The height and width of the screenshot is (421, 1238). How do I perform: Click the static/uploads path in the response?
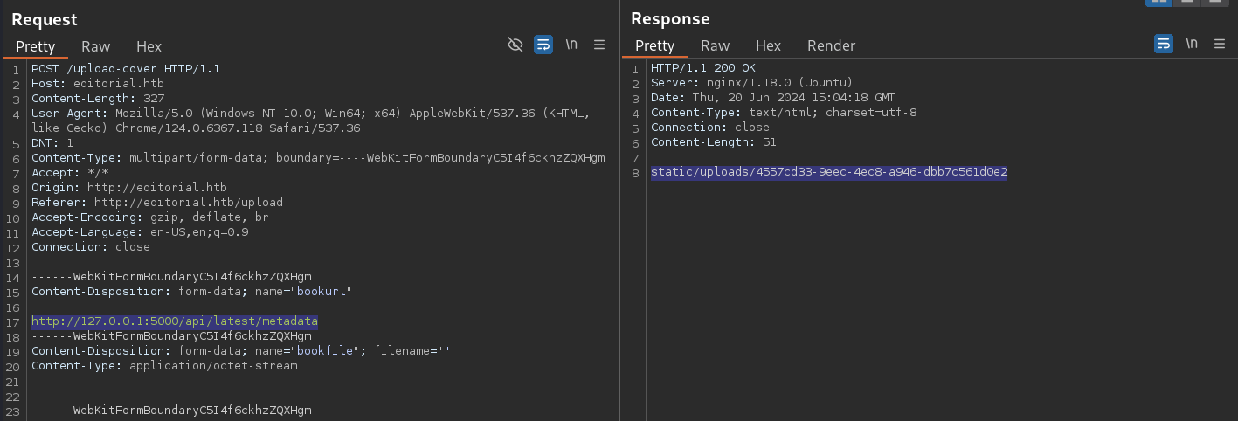coord(829,173)
